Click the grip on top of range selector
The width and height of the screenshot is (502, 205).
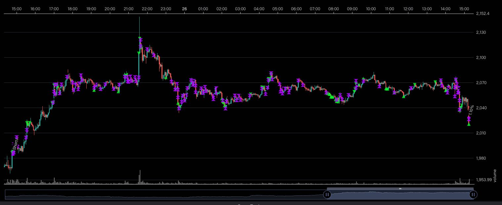click(400, 189)
